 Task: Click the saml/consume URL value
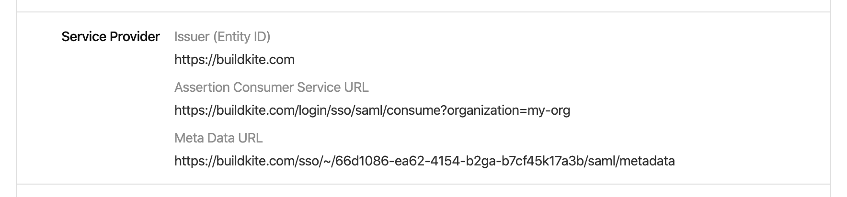(372, 110)
